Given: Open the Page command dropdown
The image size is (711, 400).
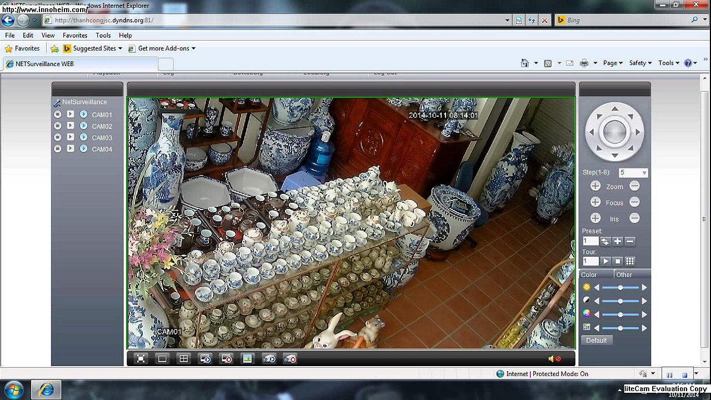Looking at the screenshot, I should tap(613, 63).
